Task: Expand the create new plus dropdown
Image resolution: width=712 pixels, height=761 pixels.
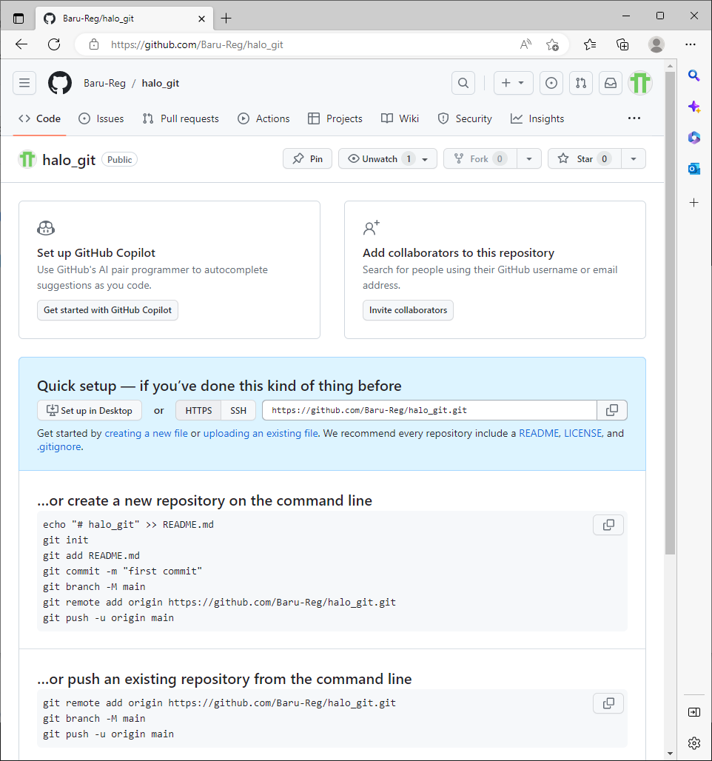Action: [x=514, y=83]
